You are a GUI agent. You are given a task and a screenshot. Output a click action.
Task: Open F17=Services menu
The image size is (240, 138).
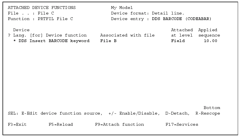pos(182,124)
